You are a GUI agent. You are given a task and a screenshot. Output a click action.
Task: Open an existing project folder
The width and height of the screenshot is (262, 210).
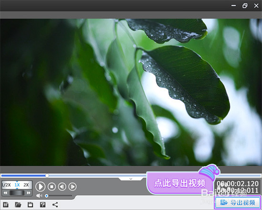pyautogui.click(x=18, y=205)
